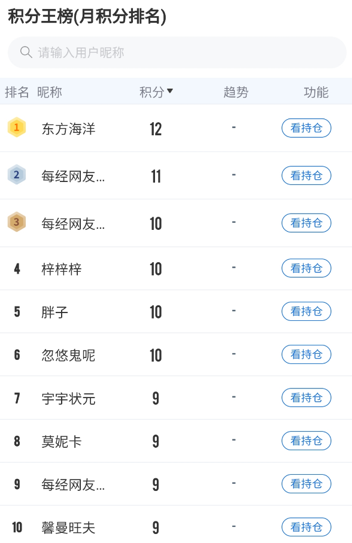Click the bronze rank 3 medal badge
The width and height of the screenshot is (352, 543).
click(x=17, y=222)
